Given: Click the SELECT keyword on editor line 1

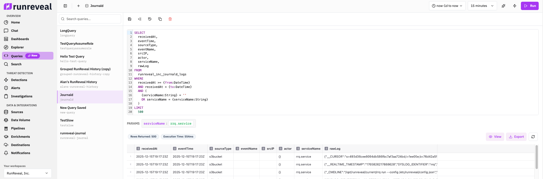Looking at the screenshot, I should click(x=140, y=33).
